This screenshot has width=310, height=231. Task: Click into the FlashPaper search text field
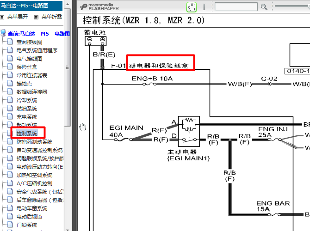(x=236, y=7)
